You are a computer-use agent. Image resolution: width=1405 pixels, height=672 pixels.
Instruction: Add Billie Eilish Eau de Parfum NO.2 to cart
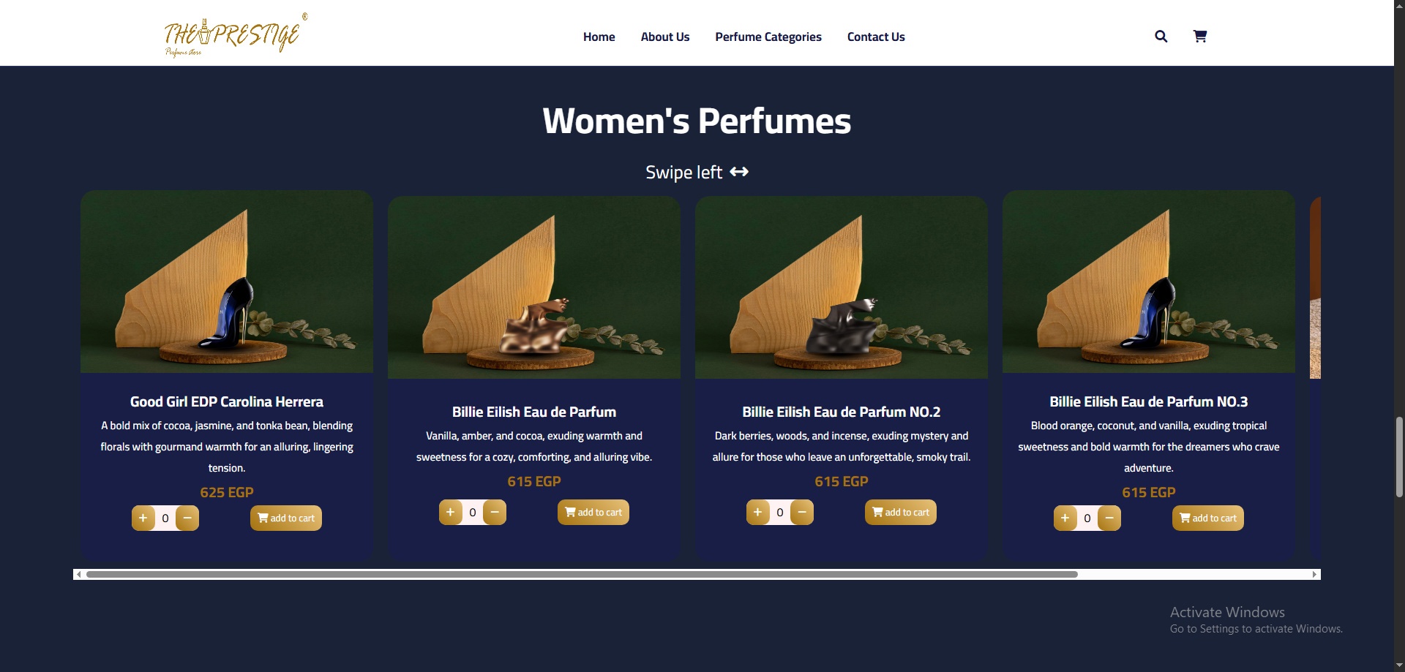901,512
